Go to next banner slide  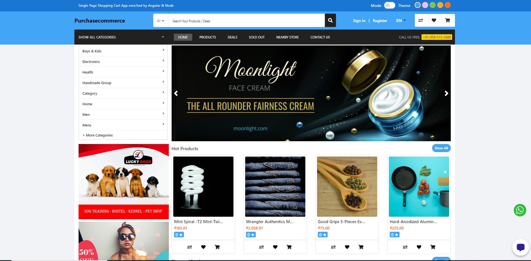(446, 93)
